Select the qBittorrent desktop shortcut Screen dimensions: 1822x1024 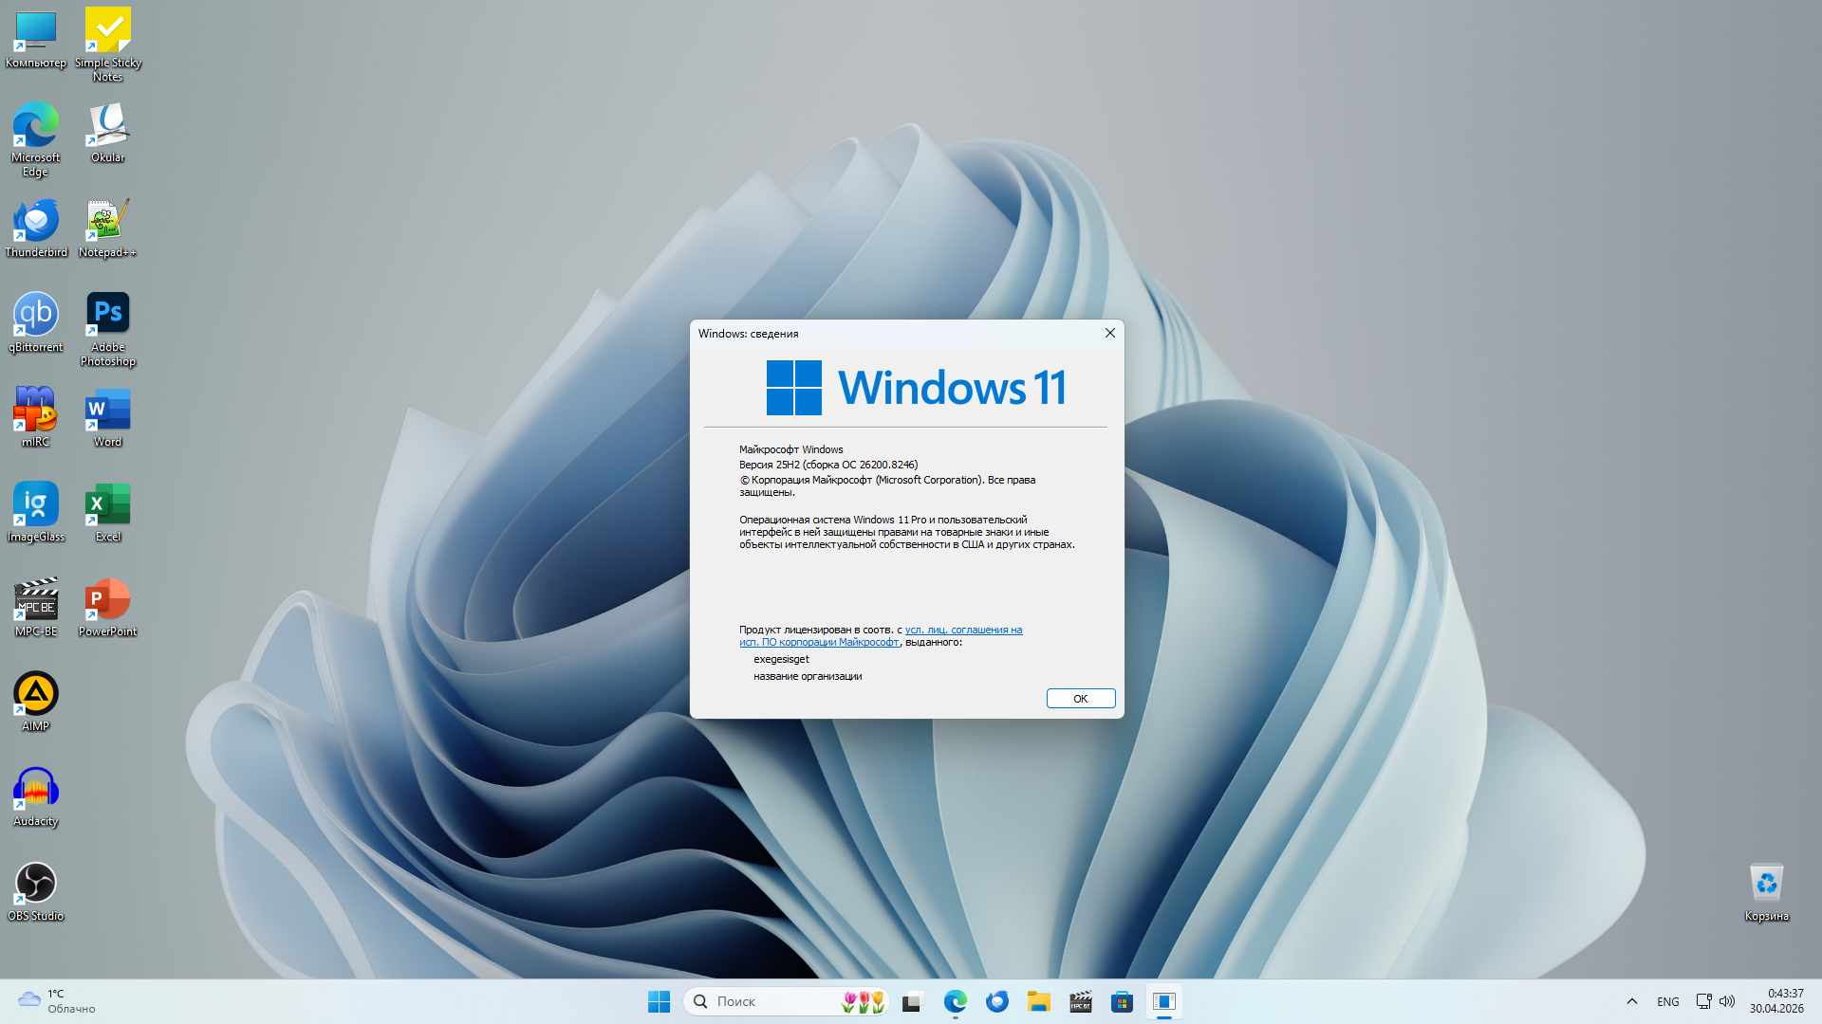pyautogui.click(x=36, y=322)
